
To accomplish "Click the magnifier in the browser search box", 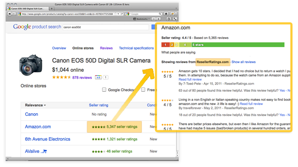I will pyautogui.click(x=160, y=14).
